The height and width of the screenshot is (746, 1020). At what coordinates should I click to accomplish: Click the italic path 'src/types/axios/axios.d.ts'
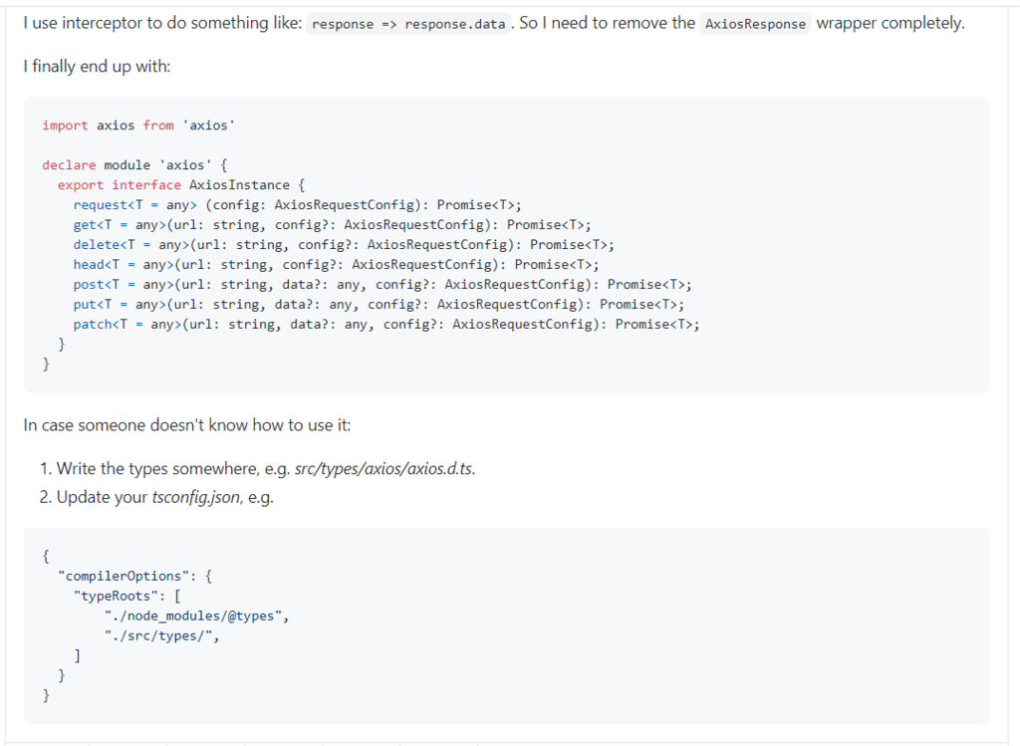(x=383, y=469)
